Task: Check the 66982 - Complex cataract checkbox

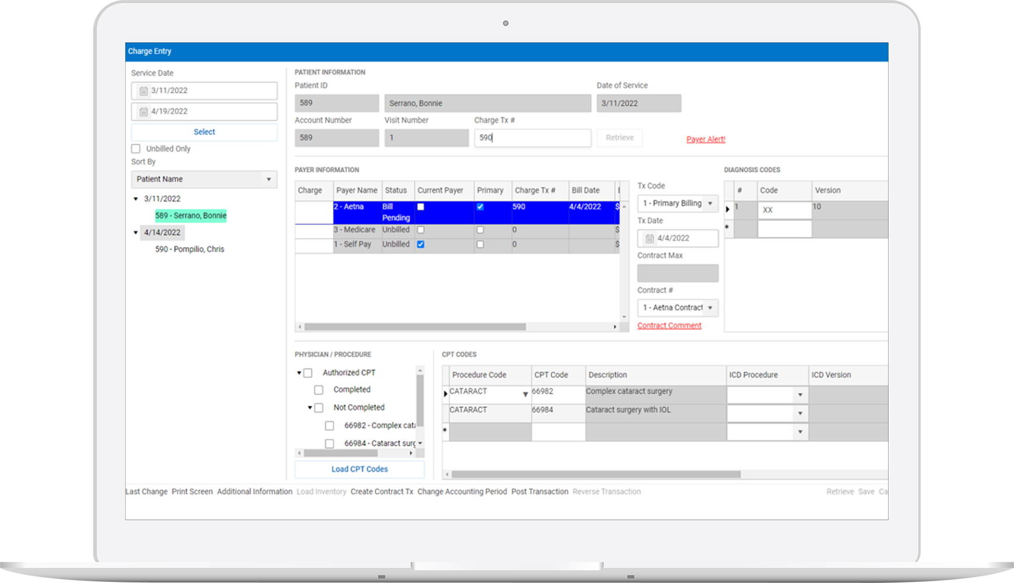Action: pos(329,426)
